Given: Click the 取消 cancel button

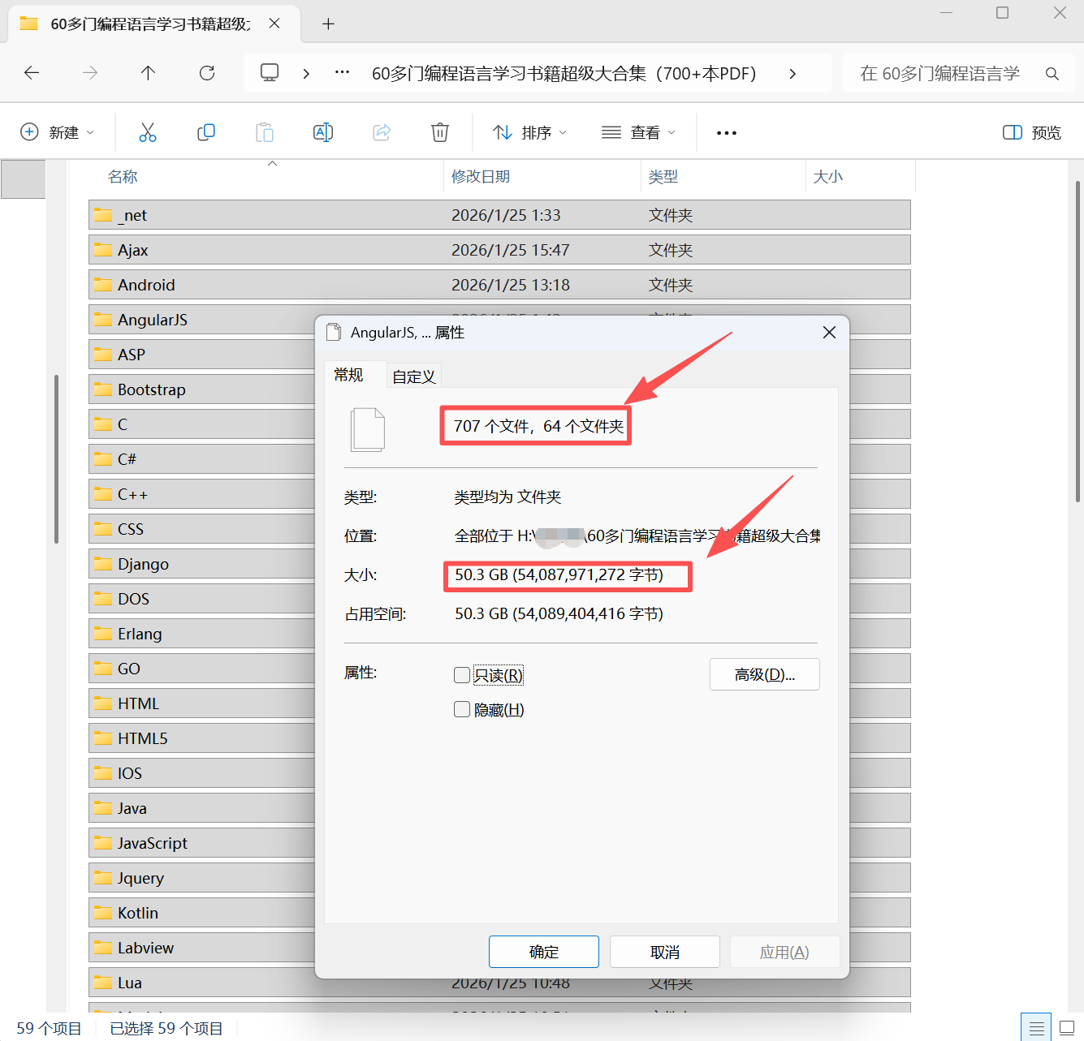Looking at the screenshot, I should click(x=664, y=951).
